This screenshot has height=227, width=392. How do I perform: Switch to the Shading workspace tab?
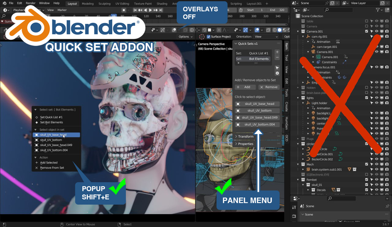[x=162, y=4]
